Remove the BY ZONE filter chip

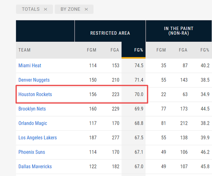[86, 9]
